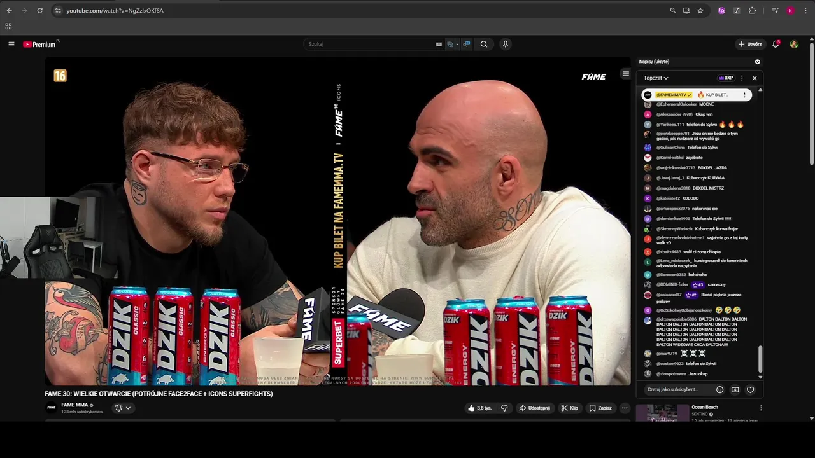Screen dimensions: 815x458
Task: Open the subscription bell notification dropdown
Action: [122, 408]
